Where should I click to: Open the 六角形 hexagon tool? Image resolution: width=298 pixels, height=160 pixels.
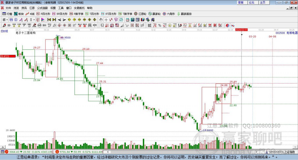169,14
